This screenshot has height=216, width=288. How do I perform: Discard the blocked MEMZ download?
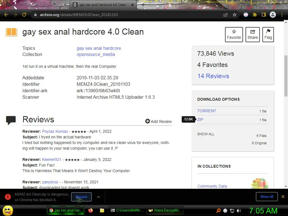[x=81, y=197]
